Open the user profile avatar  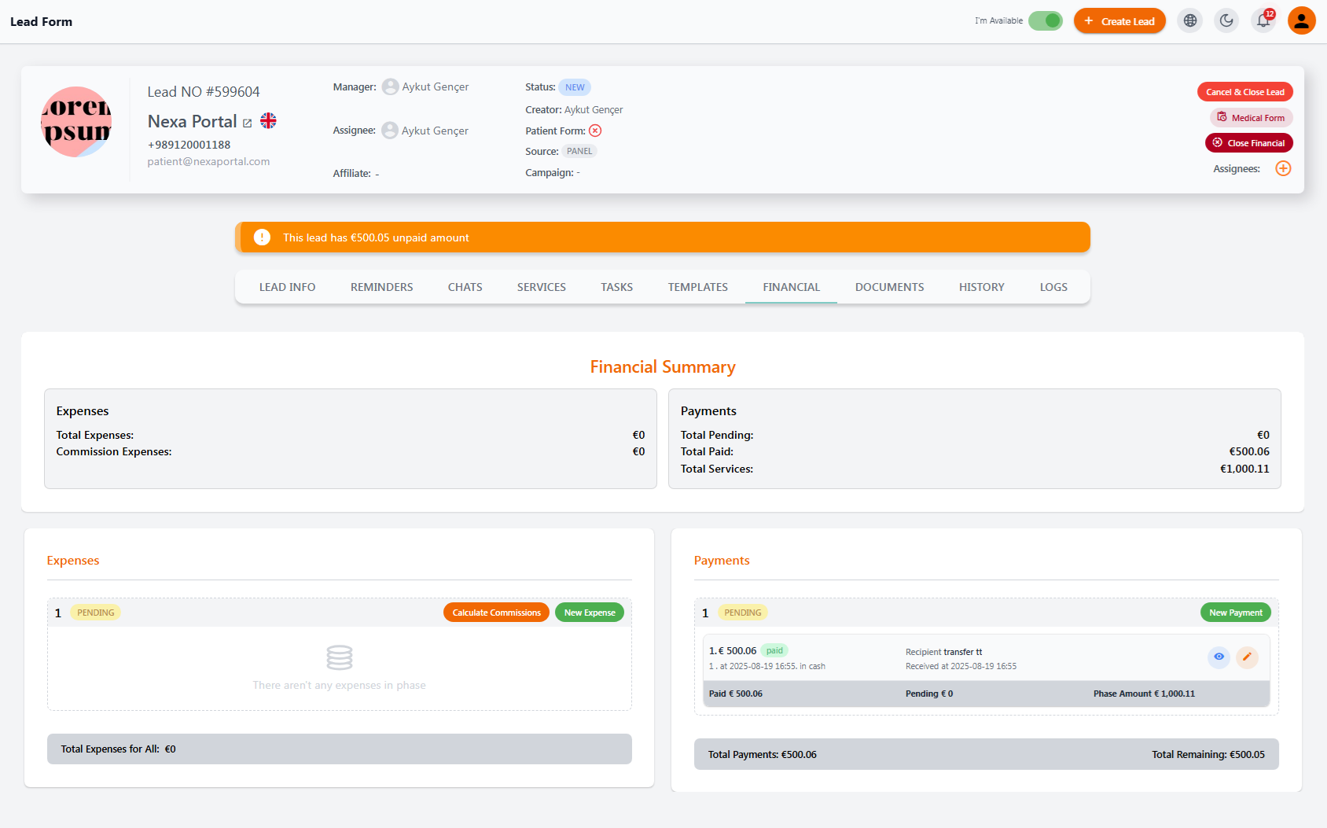(x=1302, y=21)
